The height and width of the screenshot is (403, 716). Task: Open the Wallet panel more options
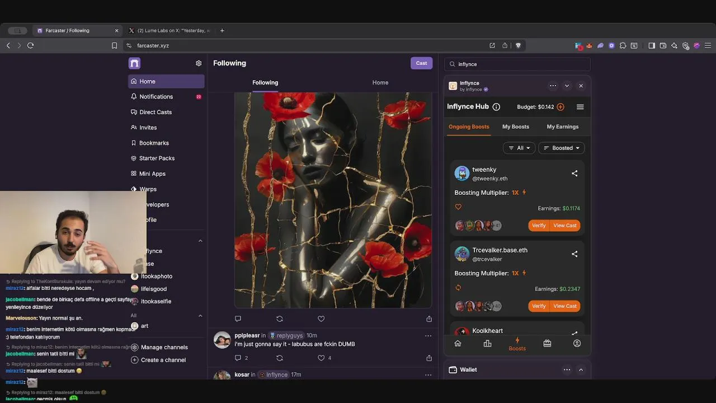click(567, 369)
